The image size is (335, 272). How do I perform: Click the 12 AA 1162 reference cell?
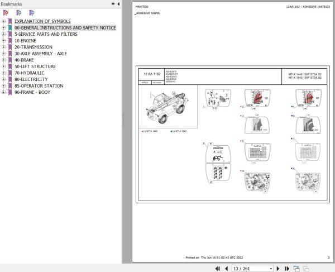152,74
